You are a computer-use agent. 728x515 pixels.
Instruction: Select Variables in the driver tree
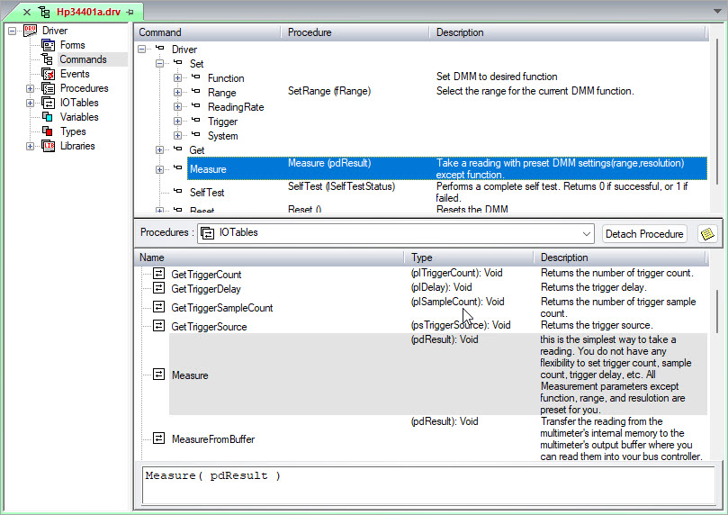pyautogui.click(x=79, y=117)
